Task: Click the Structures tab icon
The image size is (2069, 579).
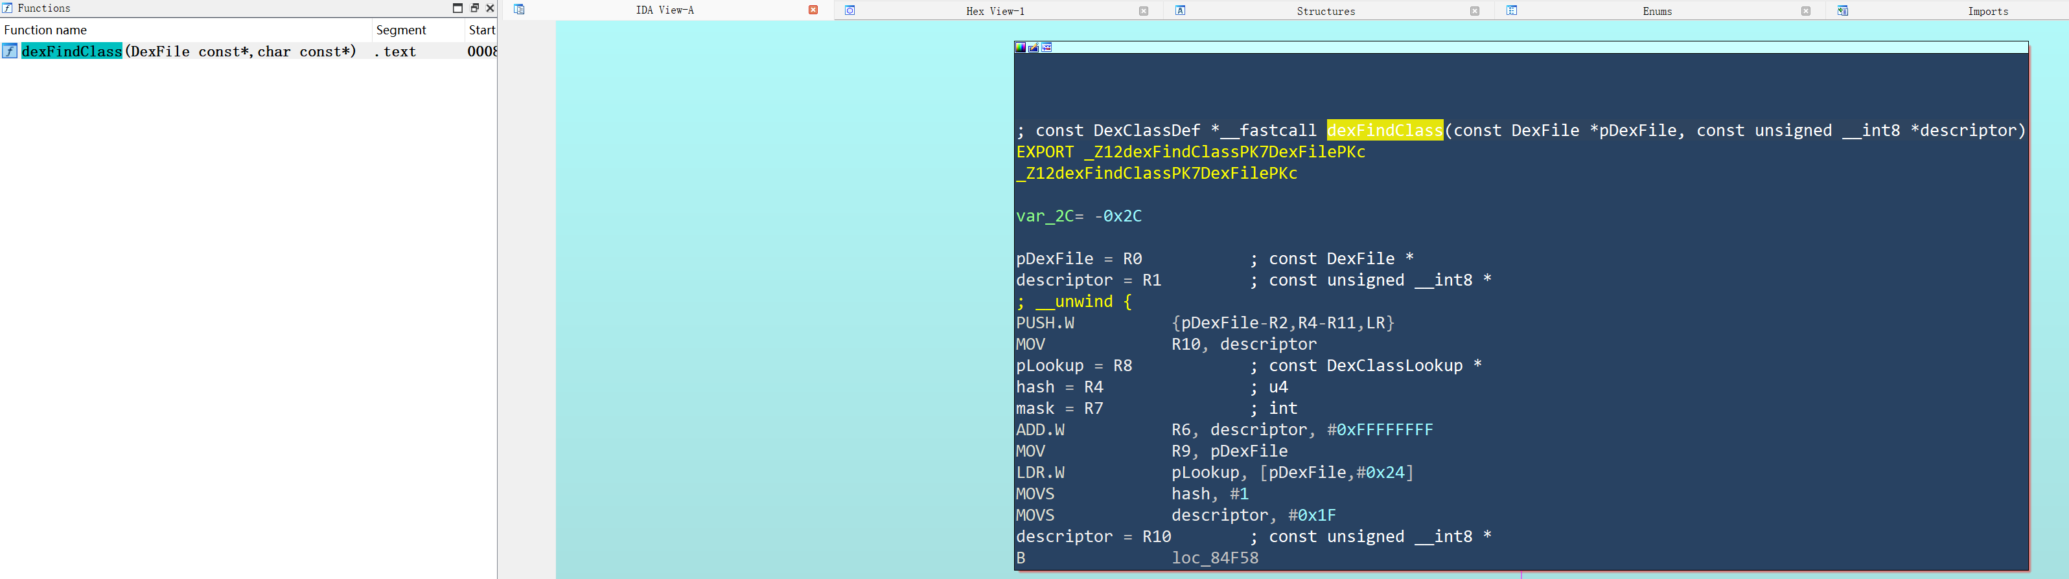Action: (1181, 10)
